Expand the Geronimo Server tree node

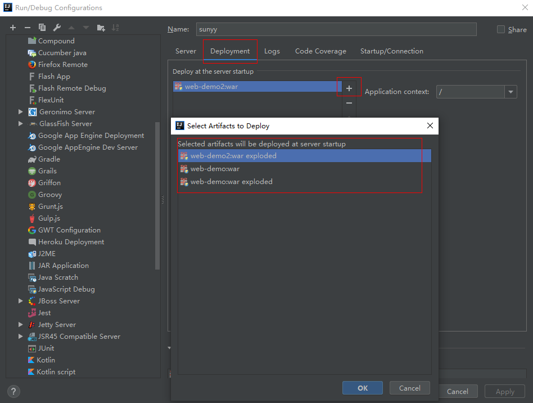pyautogui.click(x=21, y=112)
